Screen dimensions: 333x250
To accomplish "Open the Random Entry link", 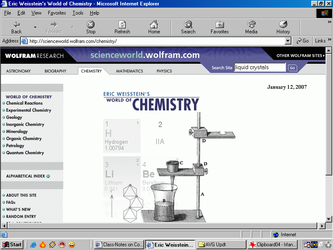I will 21,216.
